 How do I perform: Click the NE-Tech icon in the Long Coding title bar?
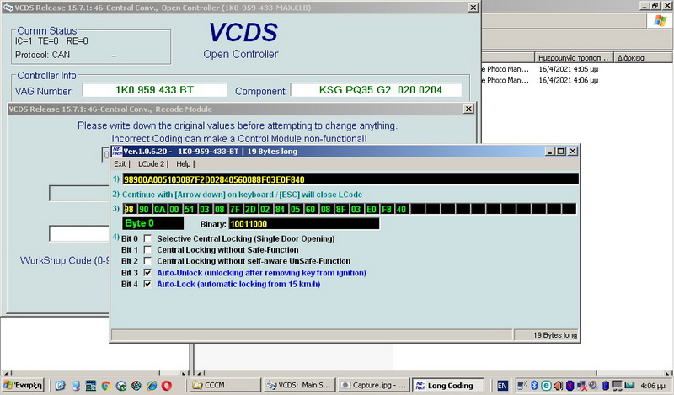(x=116, y=151)
